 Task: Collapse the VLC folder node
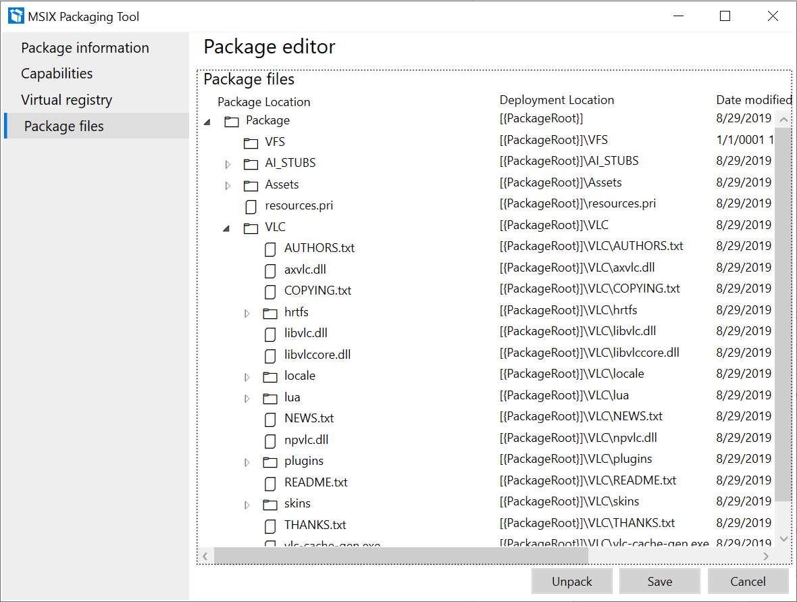click(226, 229)
